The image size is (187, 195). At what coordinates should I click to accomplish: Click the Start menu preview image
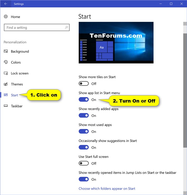(x=116, y=43)
